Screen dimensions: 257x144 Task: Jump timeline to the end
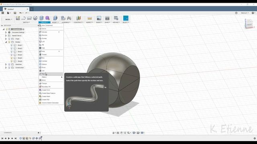(x=16, y=138)
